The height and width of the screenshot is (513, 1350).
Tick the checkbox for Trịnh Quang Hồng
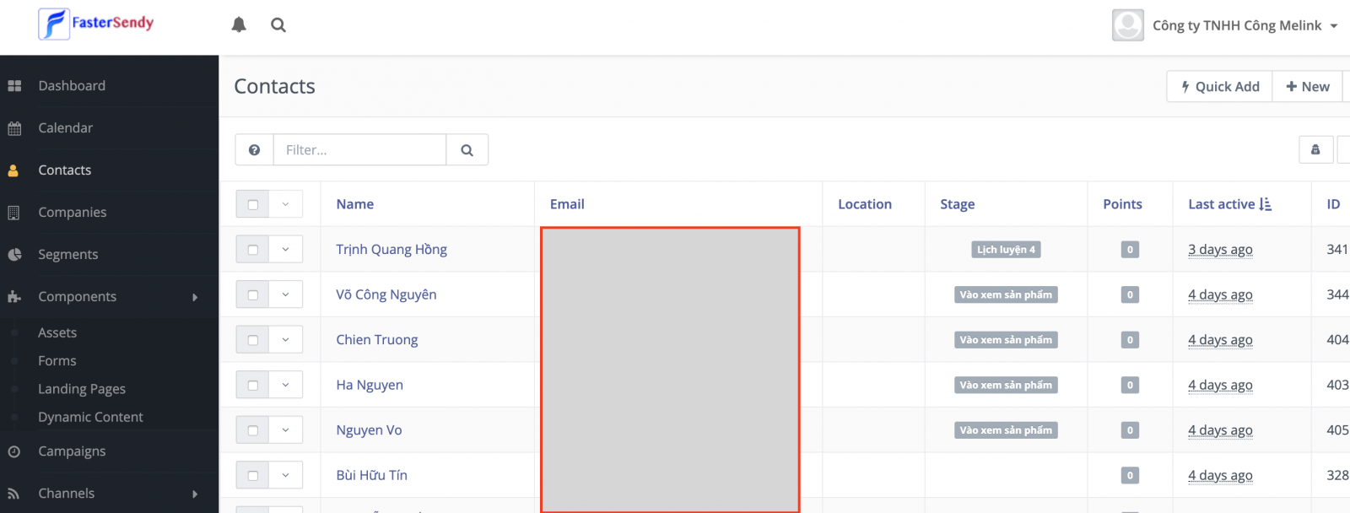pyautogui.click(x=253, y=250)
